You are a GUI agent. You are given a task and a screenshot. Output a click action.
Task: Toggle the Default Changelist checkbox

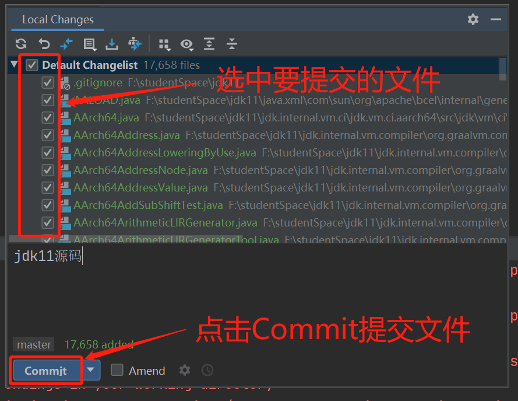click(x=32, y=65)
